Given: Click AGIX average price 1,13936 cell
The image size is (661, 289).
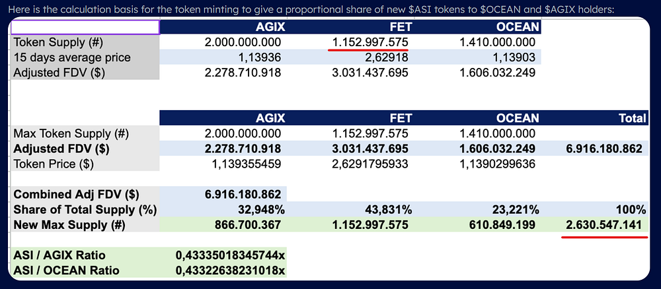Looking at the screenshot, I should tap(223, 57).
